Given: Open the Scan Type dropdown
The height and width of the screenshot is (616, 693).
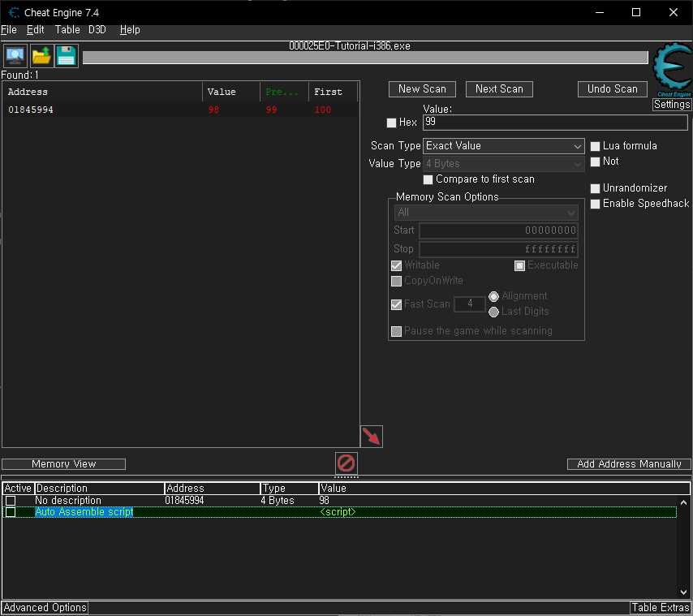Looking at the screenshot, I should (x=503, y=146).
